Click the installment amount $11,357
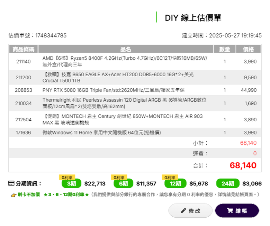The image size is (270, 226). tap(146, 183)
